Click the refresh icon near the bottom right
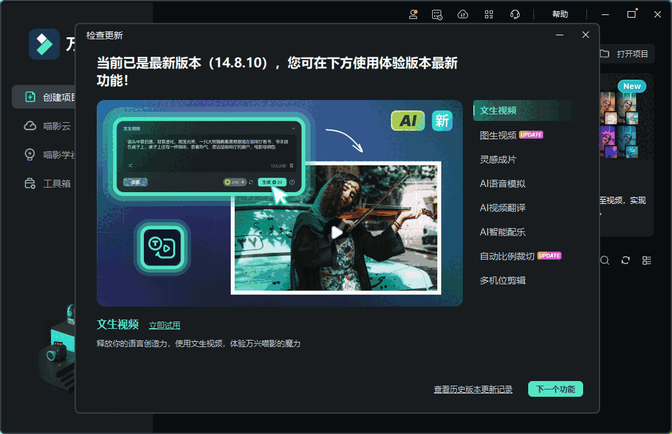 coord(625,260)
